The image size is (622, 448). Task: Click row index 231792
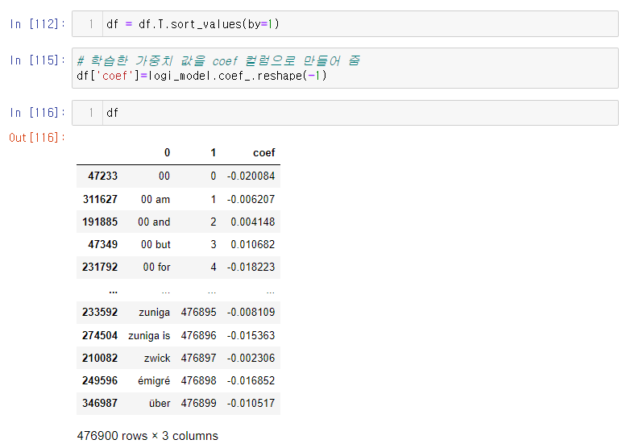[x=100, y=267]
